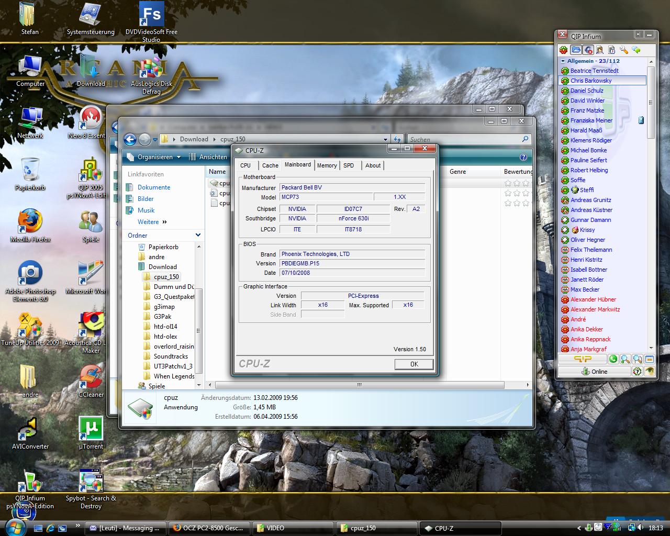Open the SPD tab in CPU-Z
The width and height of the screenshot is (670, 536).
349,165
